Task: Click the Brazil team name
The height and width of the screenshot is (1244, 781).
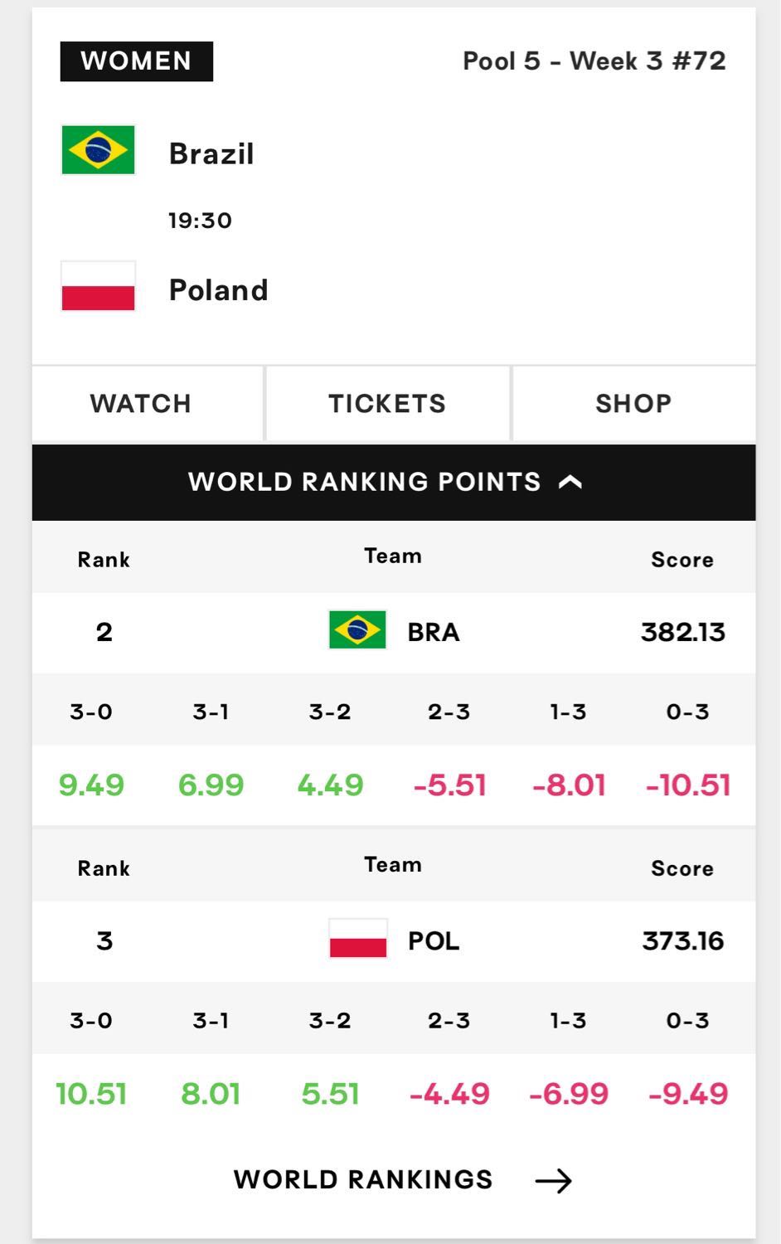Action: click(x=211, y=154)
